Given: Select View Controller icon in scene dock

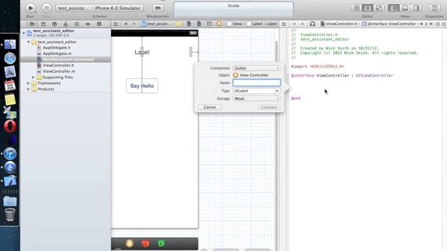Looking at the screenshot, I should pyautogui.click(x=129, y=243).
